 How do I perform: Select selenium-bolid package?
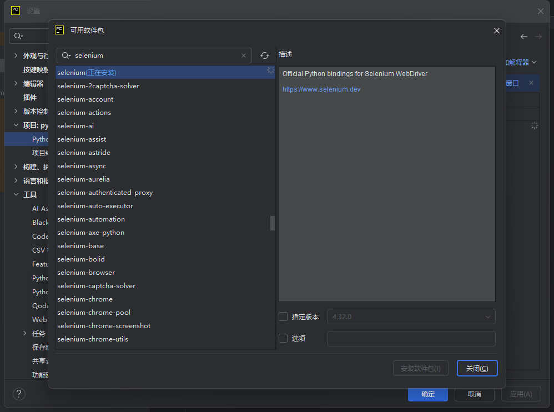tap(165, 259)
